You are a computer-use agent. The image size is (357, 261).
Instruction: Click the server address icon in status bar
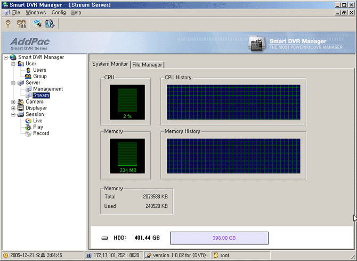[89, 255]
